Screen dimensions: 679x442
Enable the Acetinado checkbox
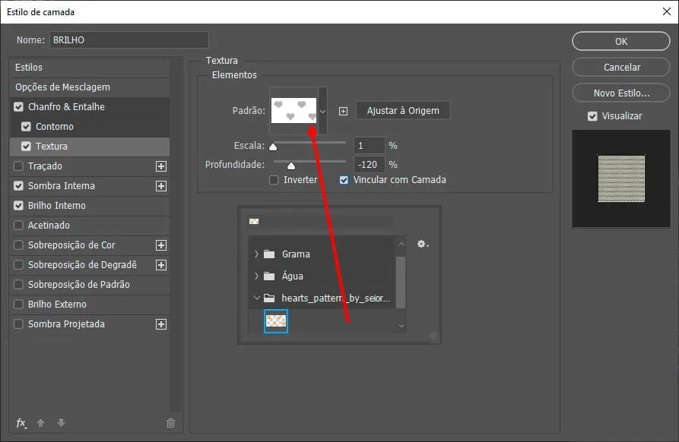click(18, 226)
